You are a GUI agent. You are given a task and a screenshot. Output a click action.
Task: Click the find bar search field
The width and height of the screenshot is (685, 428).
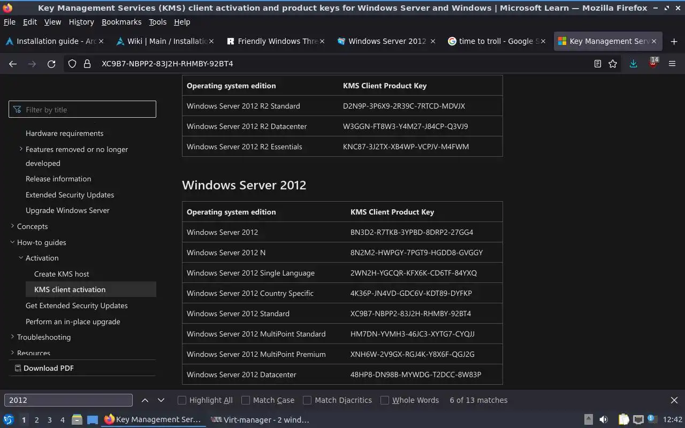(x=68, y=400)
